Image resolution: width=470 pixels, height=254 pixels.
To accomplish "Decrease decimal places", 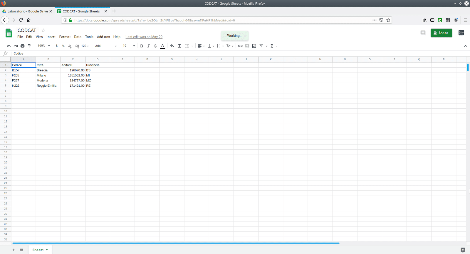I will pyautogui.click(x=70, y=46).
